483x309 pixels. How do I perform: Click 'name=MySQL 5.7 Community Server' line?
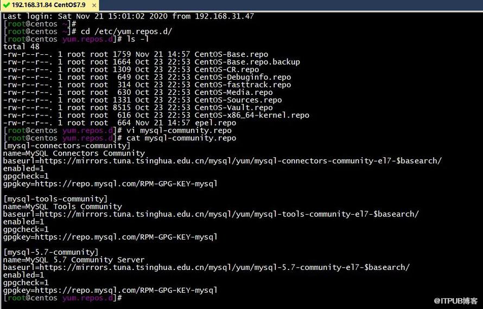tap(74, 260)
